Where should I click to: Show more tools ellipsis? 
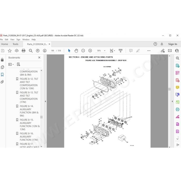coord(149,51)
